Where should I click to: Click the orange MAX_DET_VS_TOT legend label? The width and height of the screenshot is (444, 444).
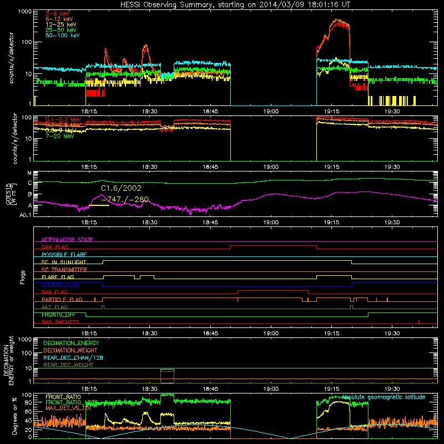point(68,408)
